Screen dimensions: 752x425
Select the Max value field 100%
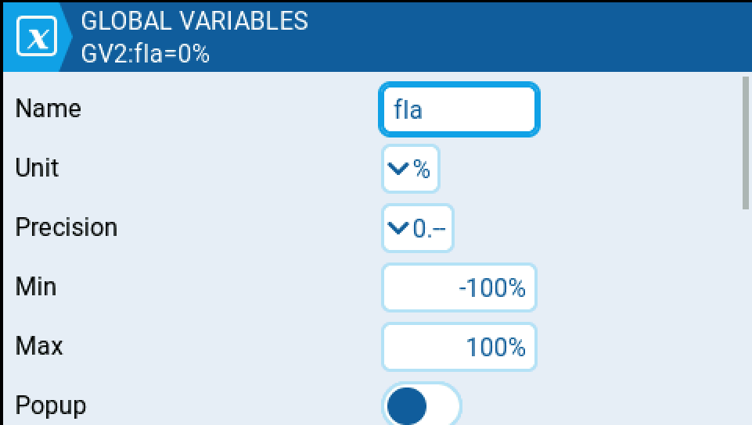(x=459, y=347)
